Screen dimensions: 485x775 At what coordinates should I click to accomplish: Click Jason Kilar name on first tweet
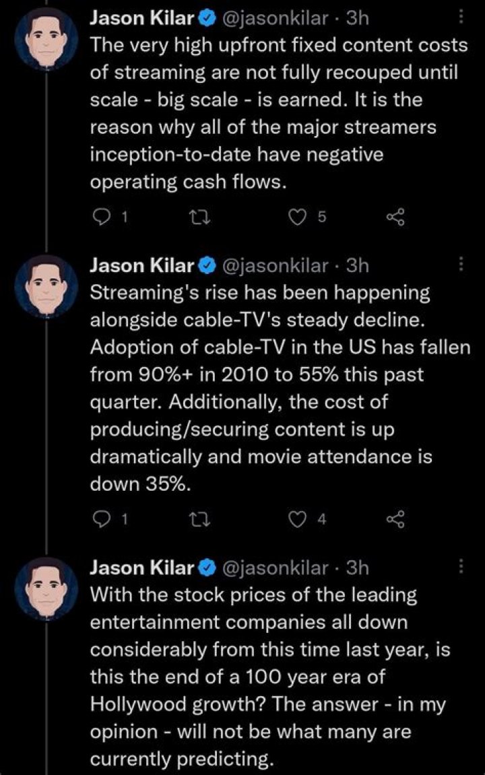point(141,19)
